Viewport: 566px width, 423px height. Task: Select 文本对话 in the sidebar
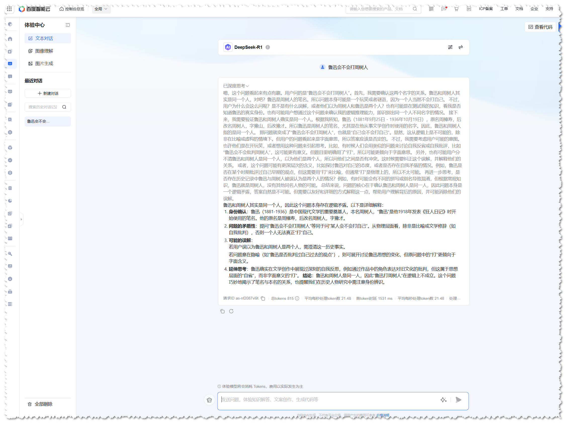[x=48, y=38]
